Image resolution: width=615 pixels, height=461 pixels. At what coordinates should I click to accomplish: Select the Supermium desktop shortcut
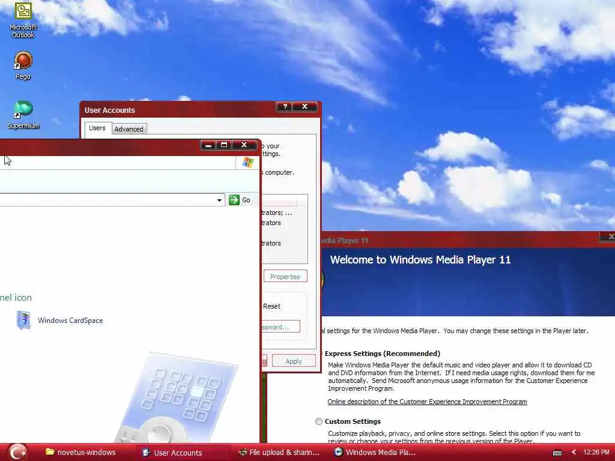(x=23, y=115)
